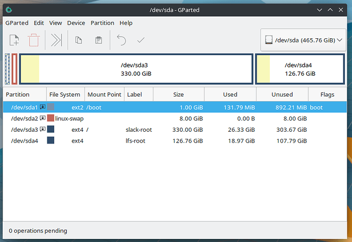Image resolution: width=352 pixels, height=242 pixels.
Task: Select the /dev/sda3 330.00 GiB graphical block
Action: [136, 69]
